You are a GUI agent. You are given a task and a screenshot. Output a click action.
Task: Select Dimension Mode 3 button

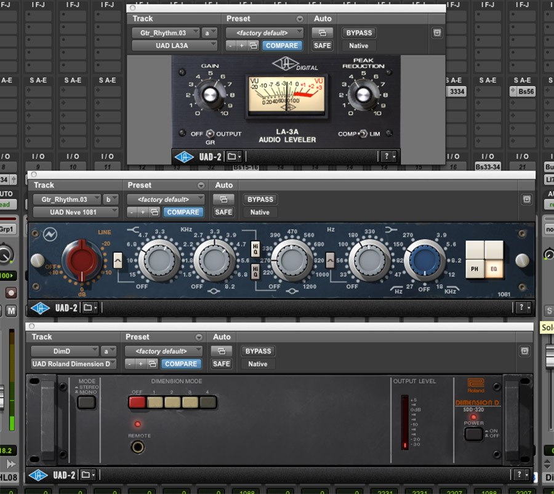[190, 402]
